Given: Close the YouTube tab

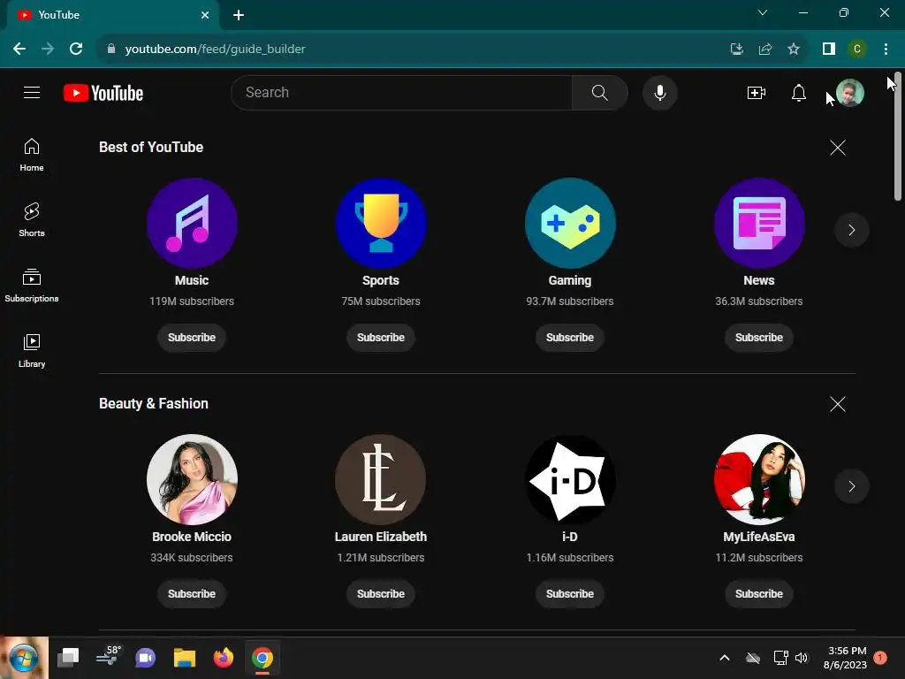Looking at the screenshot, I should (205, 15).
